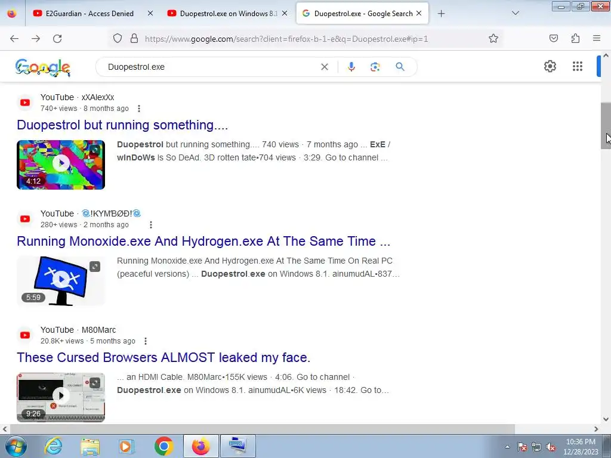
Task: Click the Firefox taskbar button
Action: tap(200, 446)
